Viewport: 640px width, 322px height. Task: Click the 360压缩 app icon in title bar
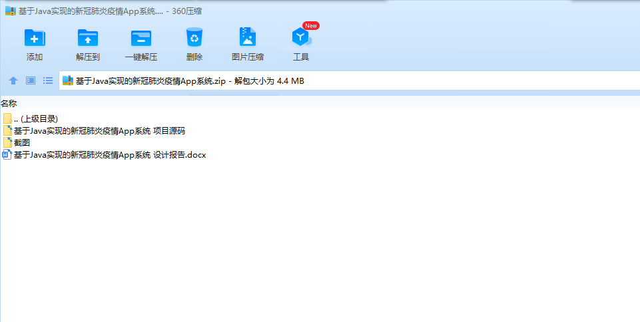pos(11,11)
